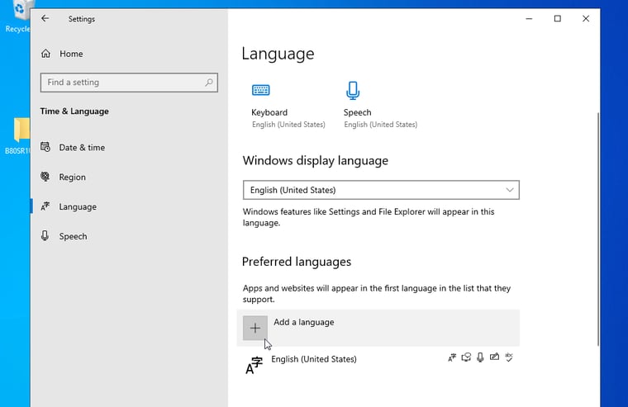Focus the Find a setting search box
The width and height of the screenshot is (628, 407).
pos(129,83)
